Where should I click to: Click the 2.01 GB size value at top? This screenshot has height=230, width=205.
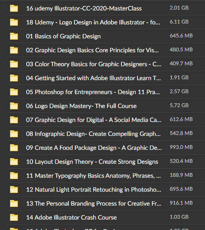(179, 8)
